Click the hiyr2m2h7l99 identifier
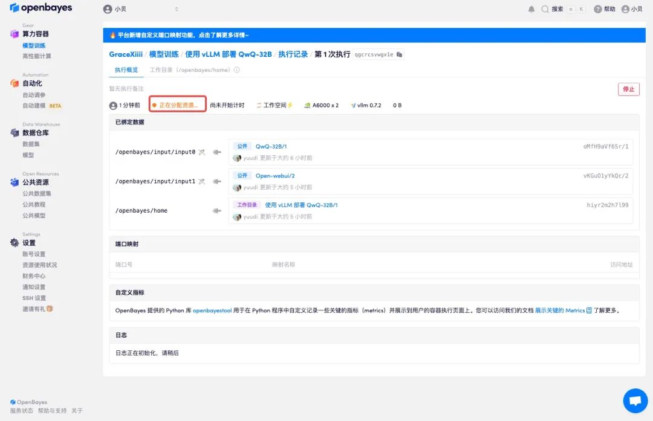 (x=608, y=205)
